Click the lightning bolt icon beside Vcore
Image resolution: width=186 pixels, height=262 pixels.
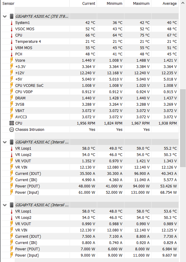point(12,60)
